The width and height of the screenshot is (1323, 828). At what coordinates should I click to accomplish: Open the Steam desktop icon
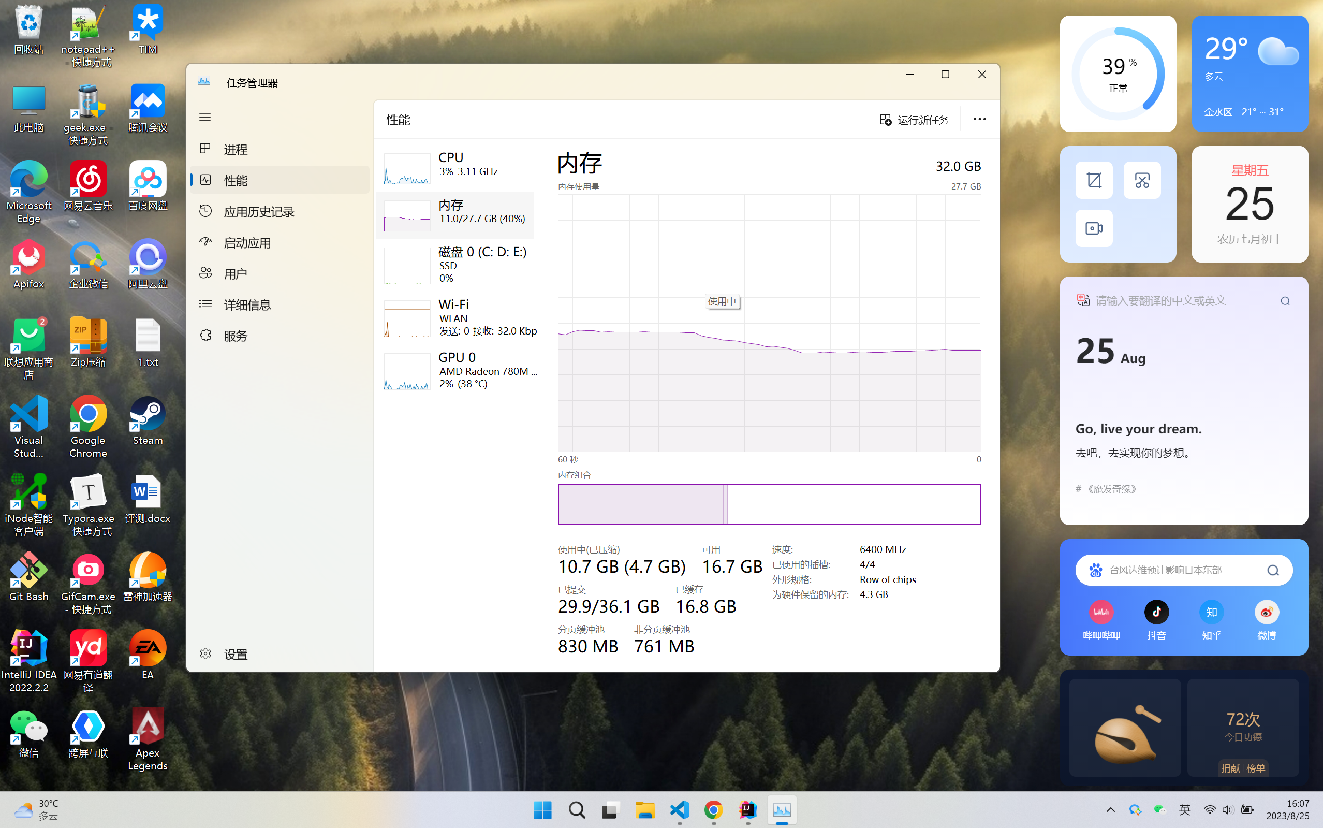148,420
